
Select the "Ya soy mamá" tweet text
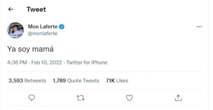[30, 49]
